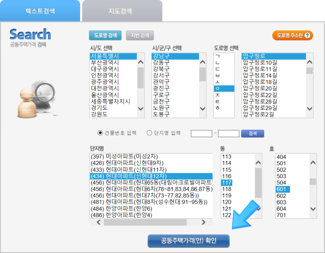The image size is (325, 253).
Task: Click the 단지명 horizontal scrollbar thumb
Action: tap(145, 222)
